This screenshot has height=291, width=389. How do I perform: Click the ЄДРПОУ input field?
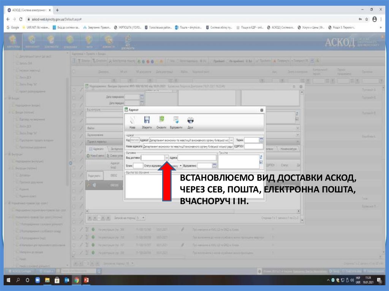coord(254,146)
